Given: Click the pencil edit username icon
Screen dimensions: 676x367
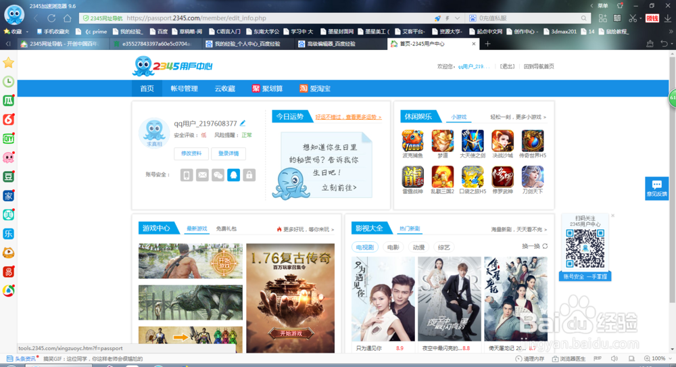Looking at the screenshot, I should [x=243, y=123].
